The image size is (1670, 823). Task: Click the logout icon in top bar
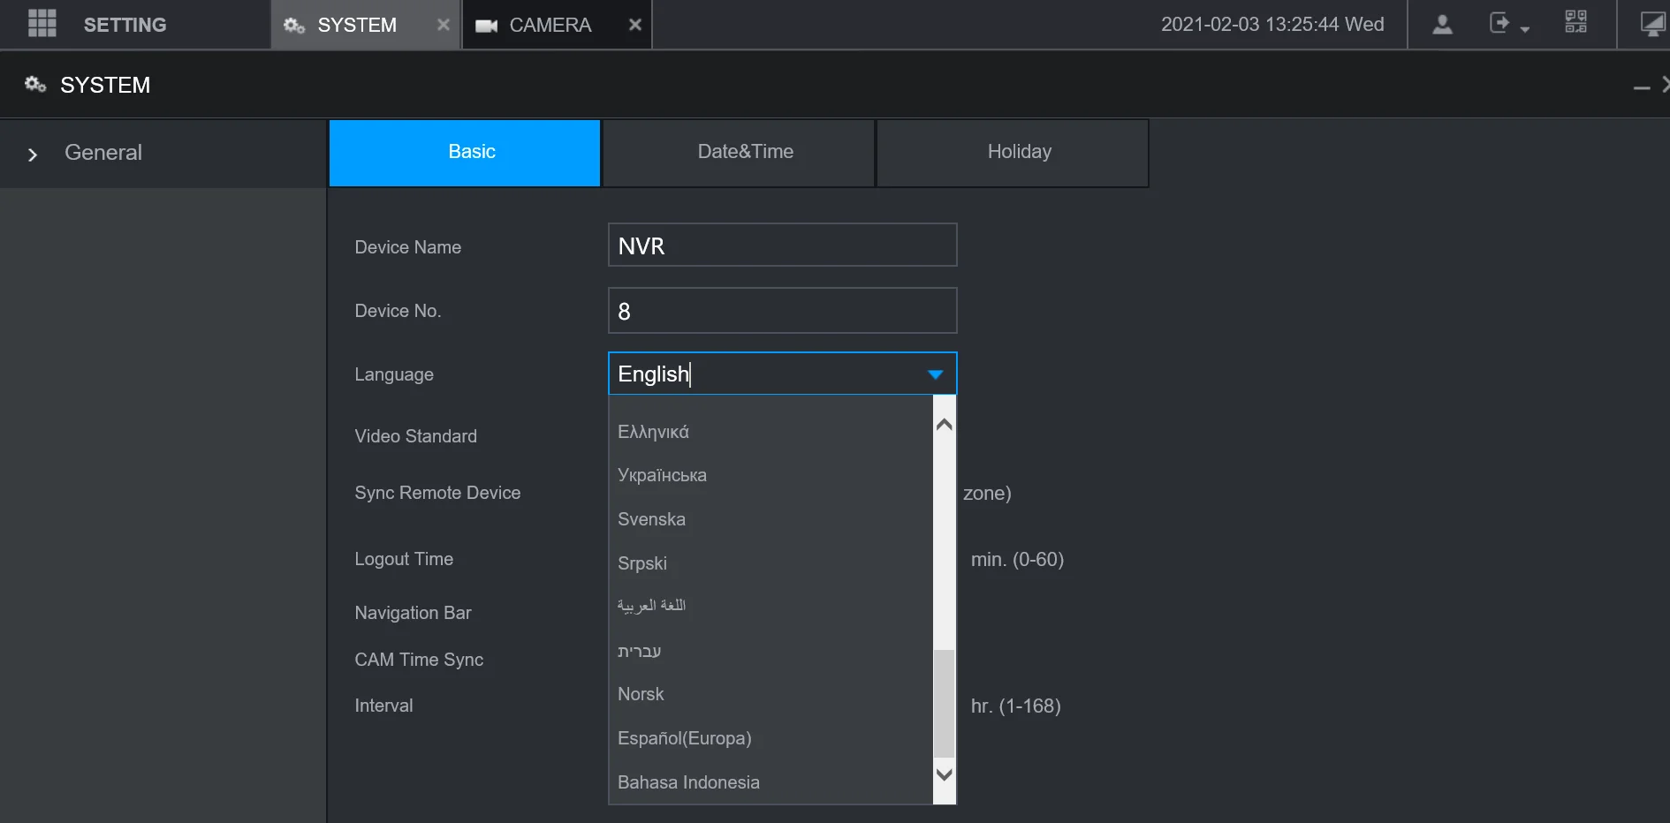click(x=1501, y=24)
